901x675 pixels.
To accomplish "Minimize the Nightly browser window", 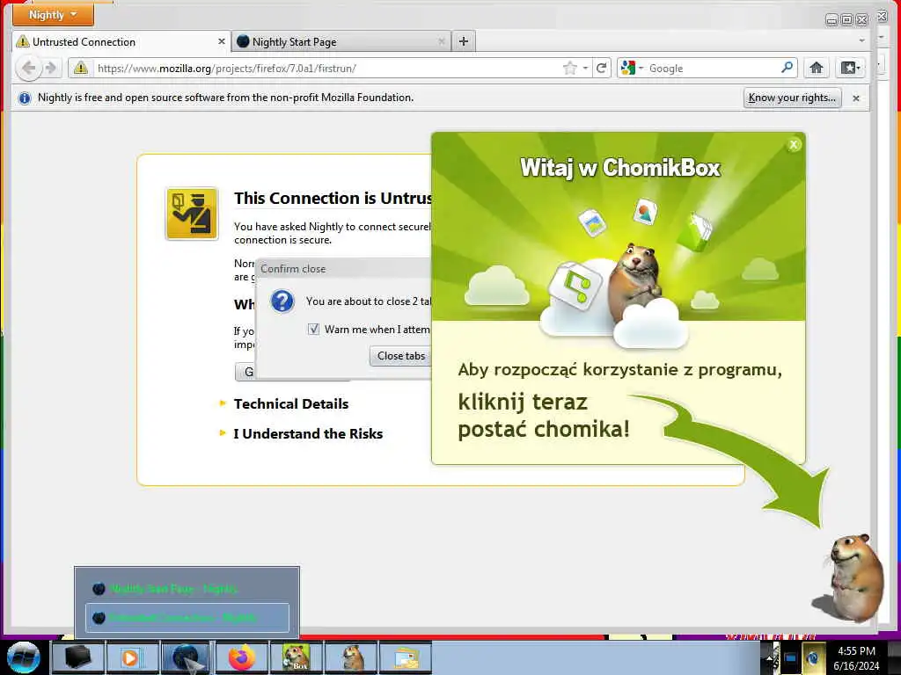I will click(831, 20).
